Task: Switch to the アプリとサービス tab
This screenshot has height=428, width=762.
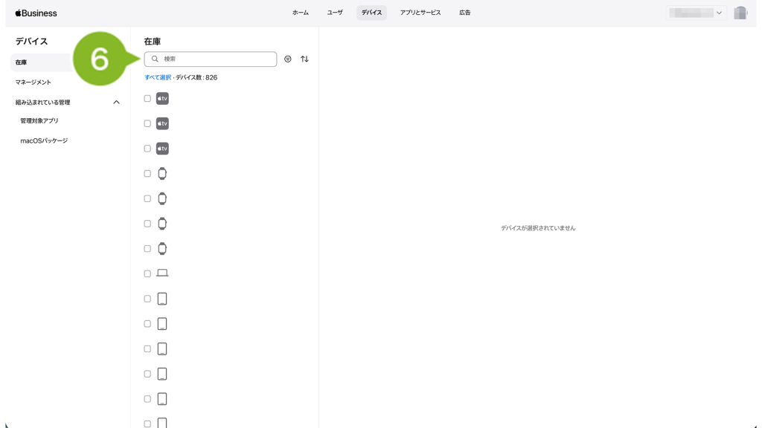Action: 420,13
